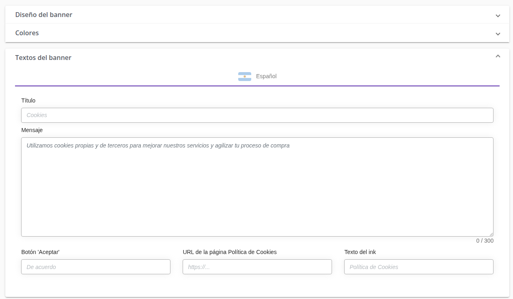Open the Colores panel header title

pyautogui.click(x=27, y=33)
